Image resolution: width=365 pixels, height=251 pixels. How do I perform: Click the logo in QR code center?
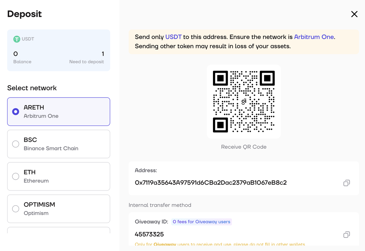(244, 101)
